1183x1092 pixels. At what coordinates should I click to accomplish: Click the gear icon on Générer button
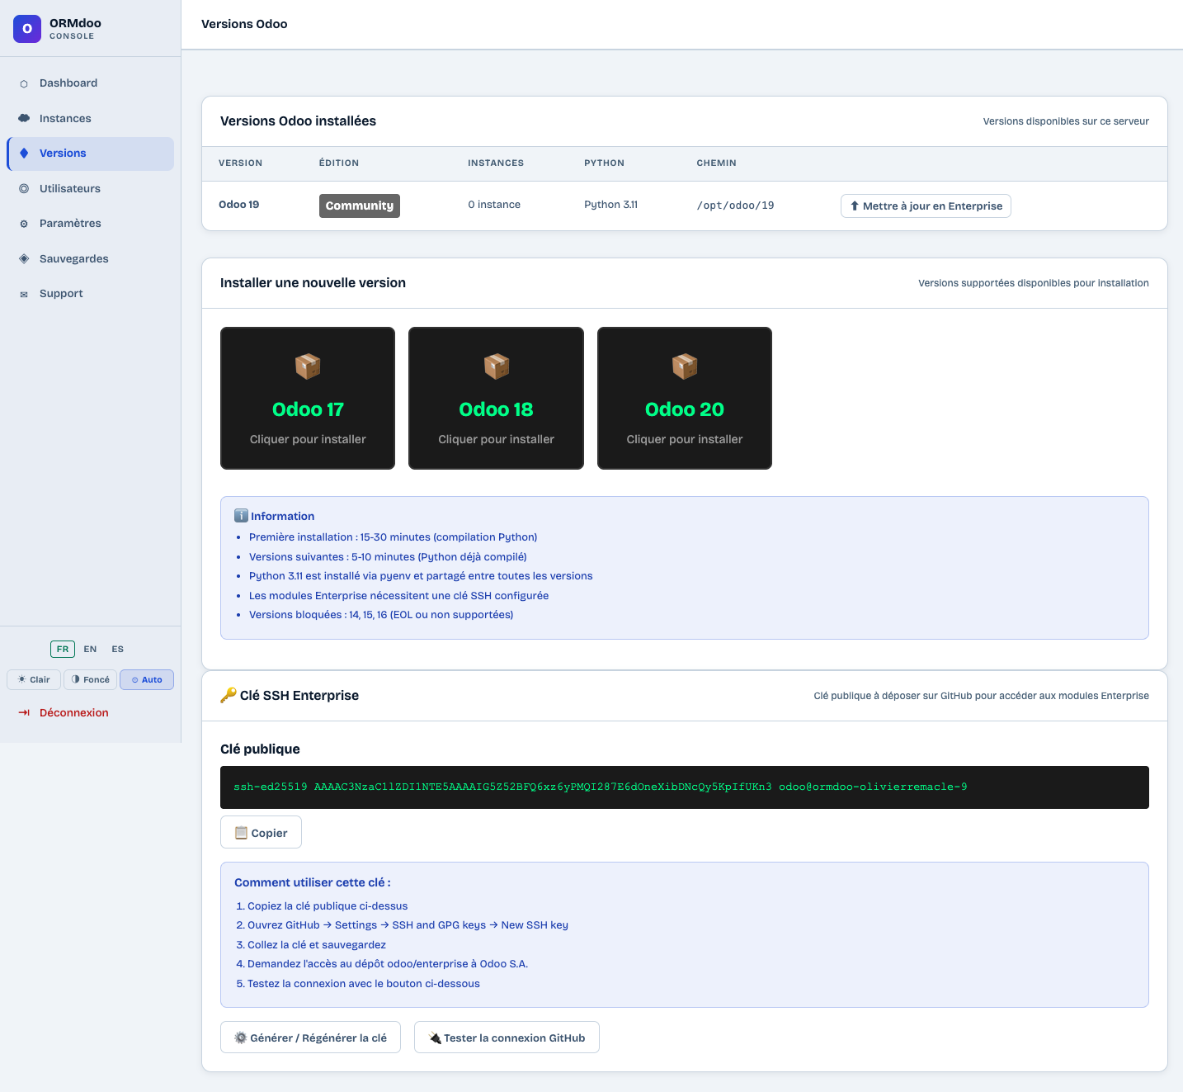click(x=241, y=1038)
